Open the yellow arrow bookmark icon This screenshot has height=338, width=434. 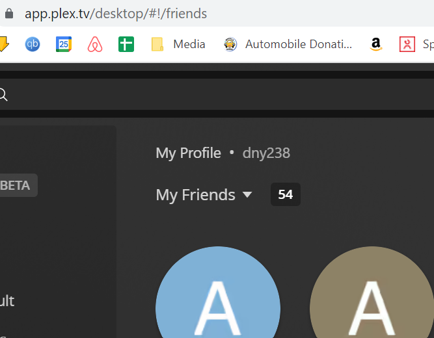pos(4,44)
